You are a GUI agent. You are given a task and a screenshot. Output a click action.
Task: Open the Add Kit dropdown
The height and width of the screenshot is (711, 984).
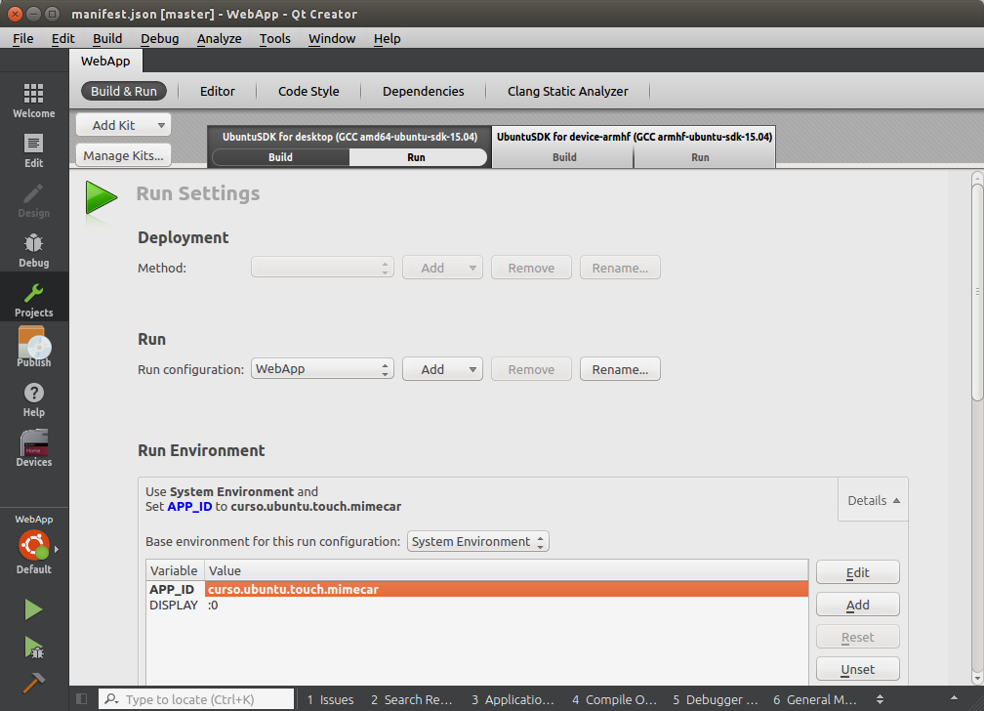coord(124,125)
